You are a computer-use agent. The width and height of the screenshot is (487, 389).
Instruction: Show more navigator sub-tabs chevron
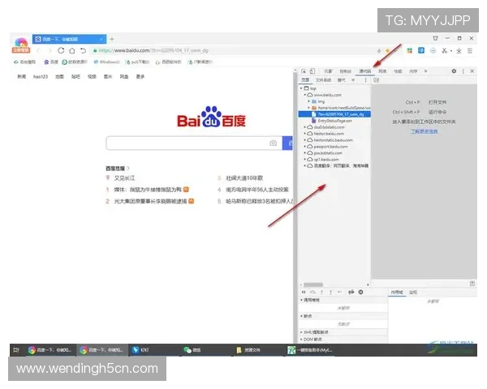353,80
